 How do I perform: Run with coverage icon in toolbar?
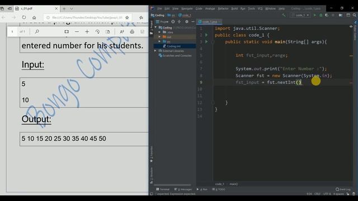pyautogui.click(x=327, y=15)
